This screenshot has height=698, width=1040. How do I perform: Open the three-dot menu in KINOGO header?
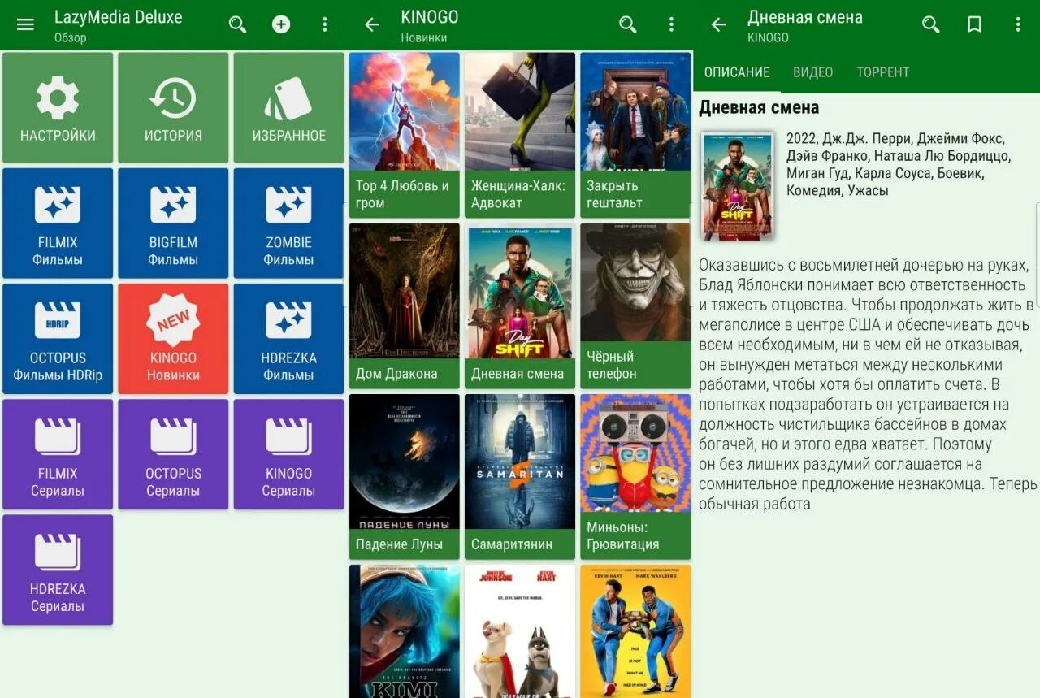coord(671,24)
